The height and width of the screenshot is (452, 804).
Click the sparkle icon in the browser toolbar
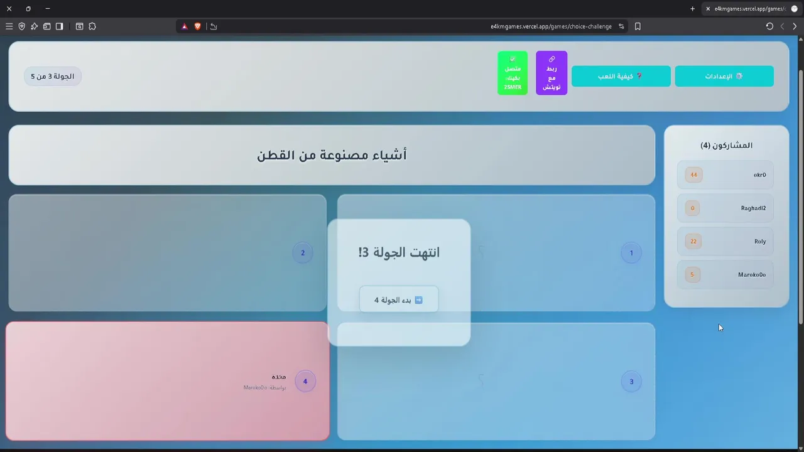(34, 26)
